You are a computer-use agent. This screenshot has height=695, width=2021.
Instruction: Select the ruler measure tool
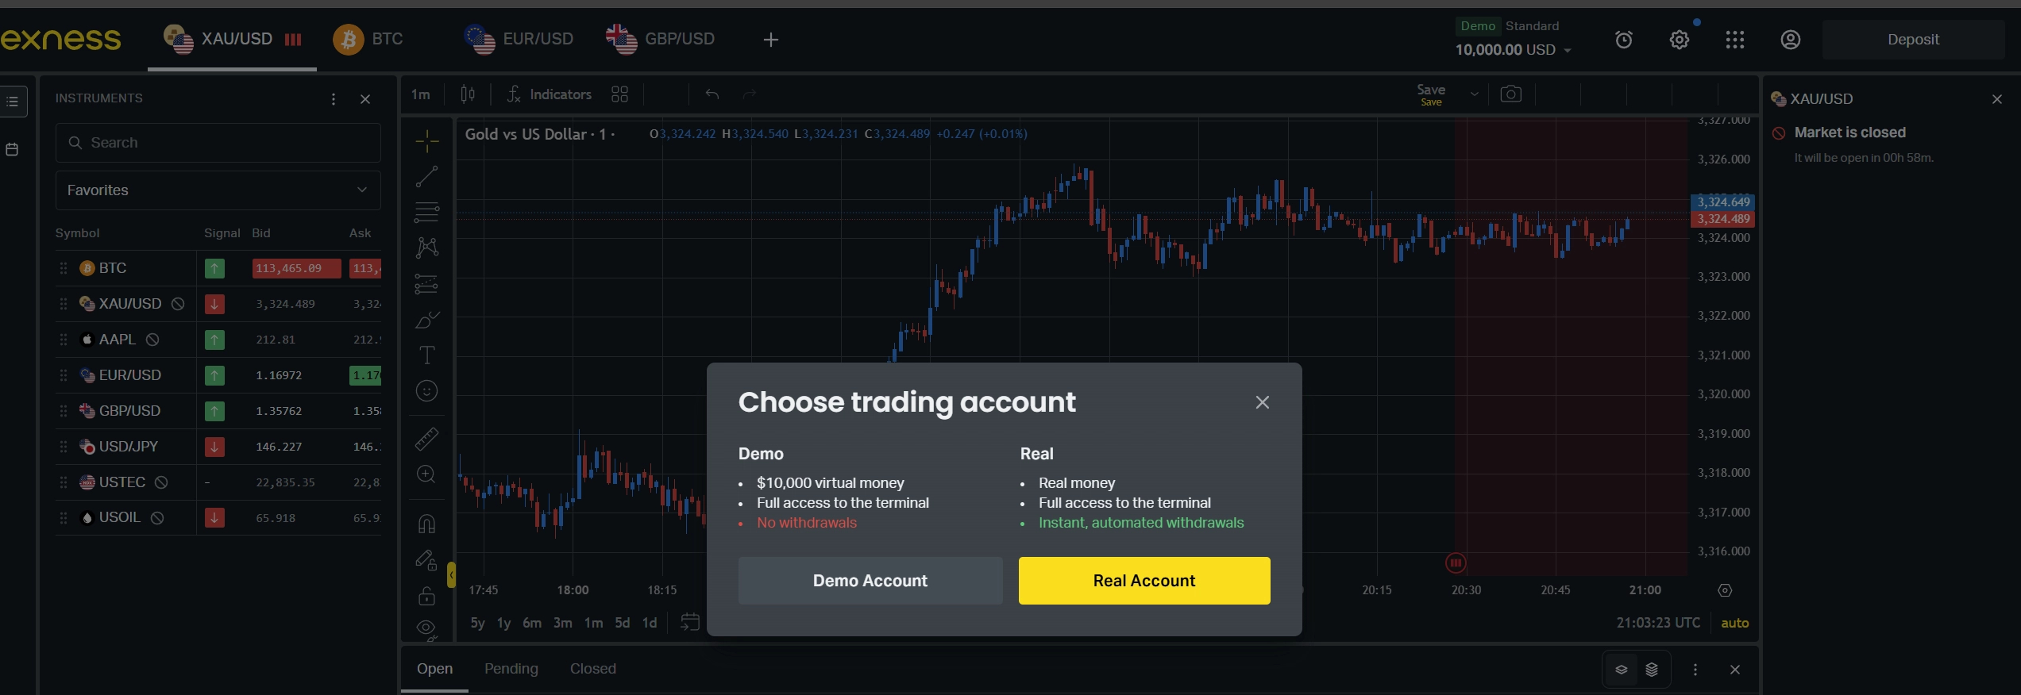(426, 439)
